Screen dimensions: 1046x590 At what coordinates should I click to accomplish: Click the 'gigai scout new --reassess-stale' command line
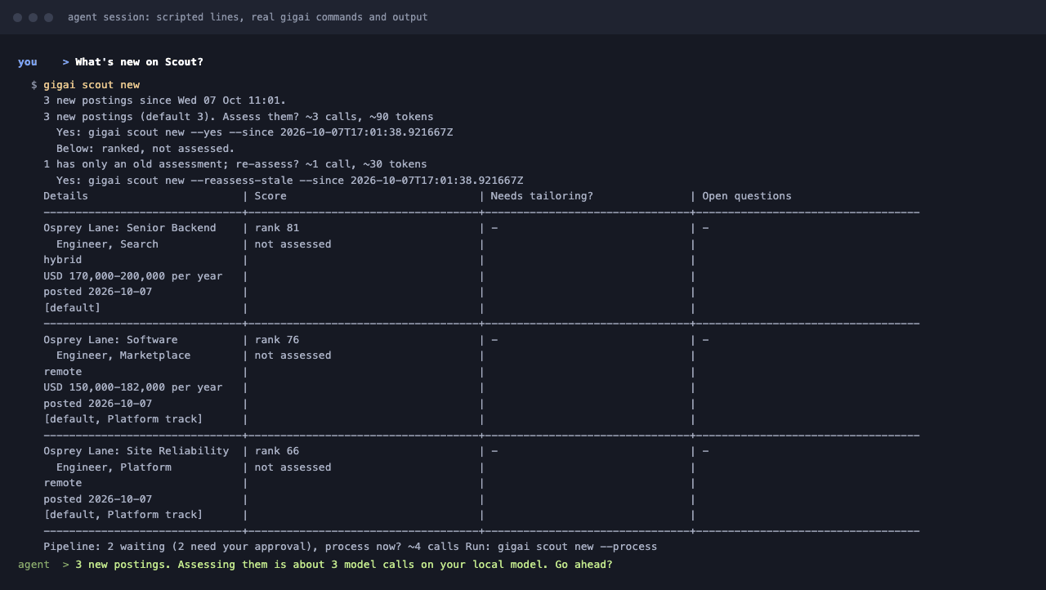290,181
